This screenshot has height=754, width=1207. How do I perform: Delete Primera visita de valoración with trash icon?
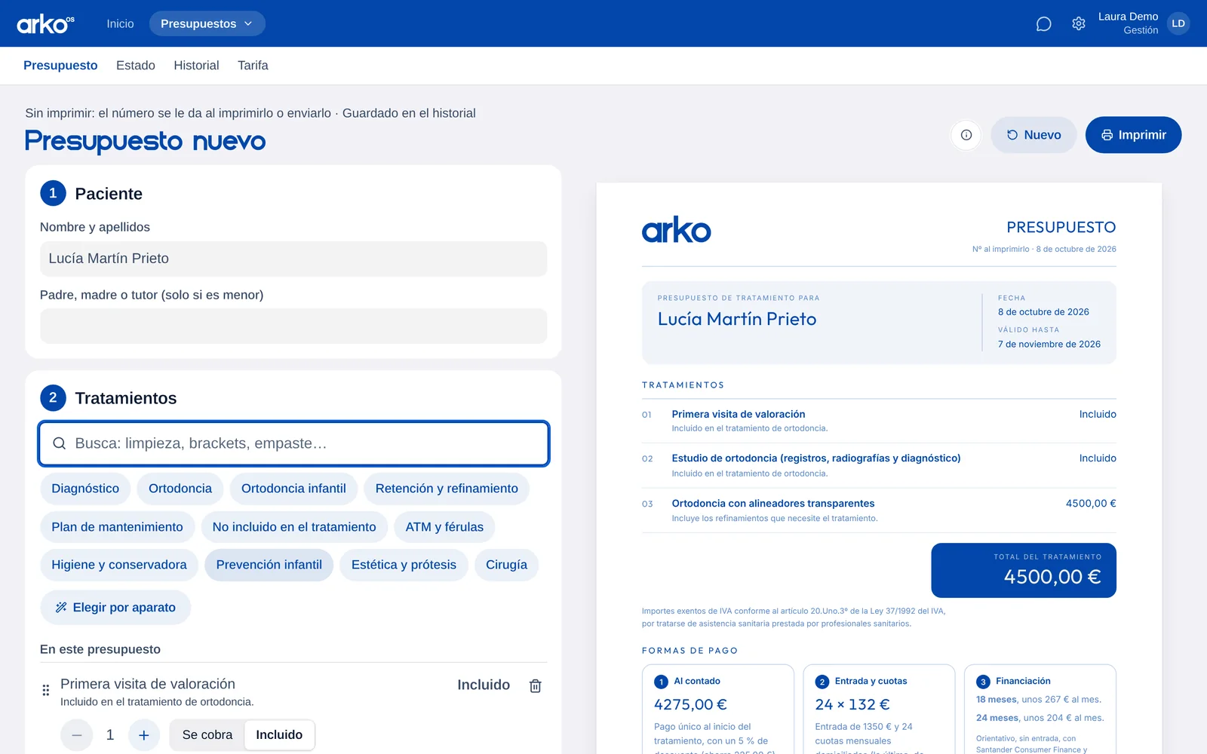click(536, 685)
